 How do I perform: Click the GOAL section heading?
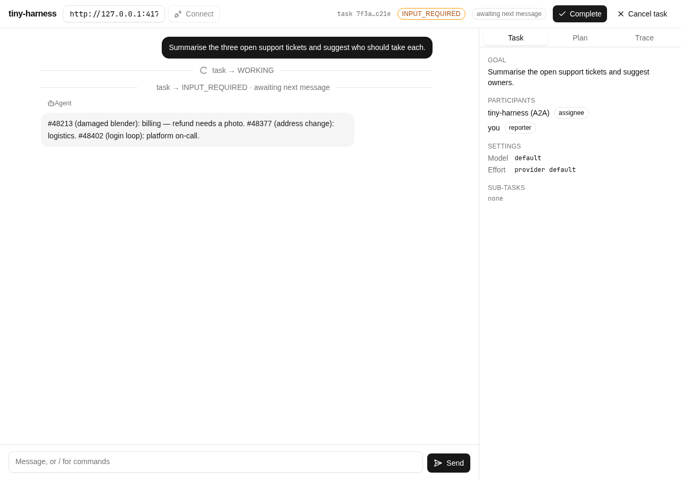(x=497, y=60)
